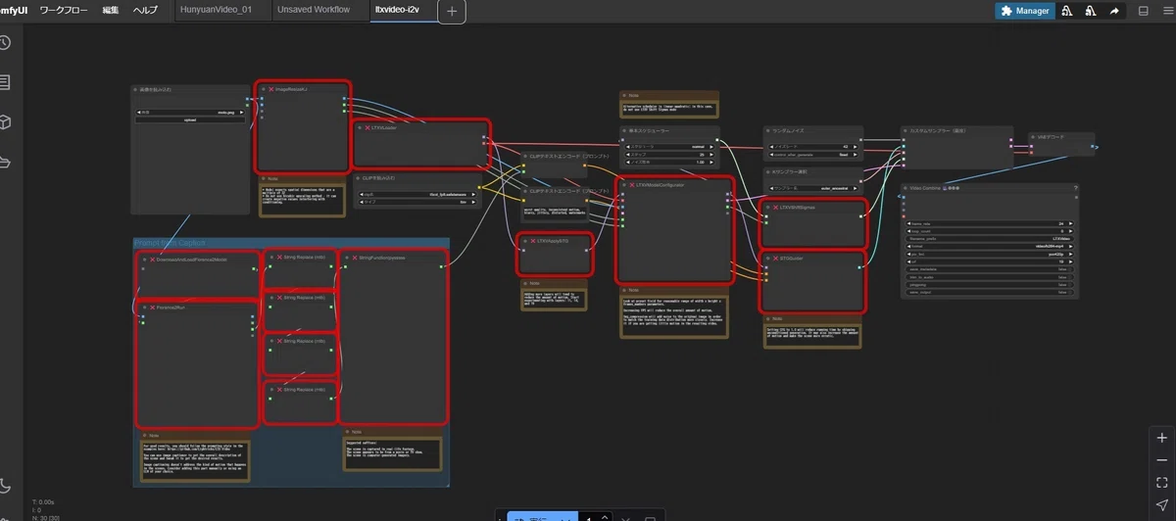Screen dimensions: 1176x521
Task: Open the workflows folder sidebar icon
Action: coord(5,162)
